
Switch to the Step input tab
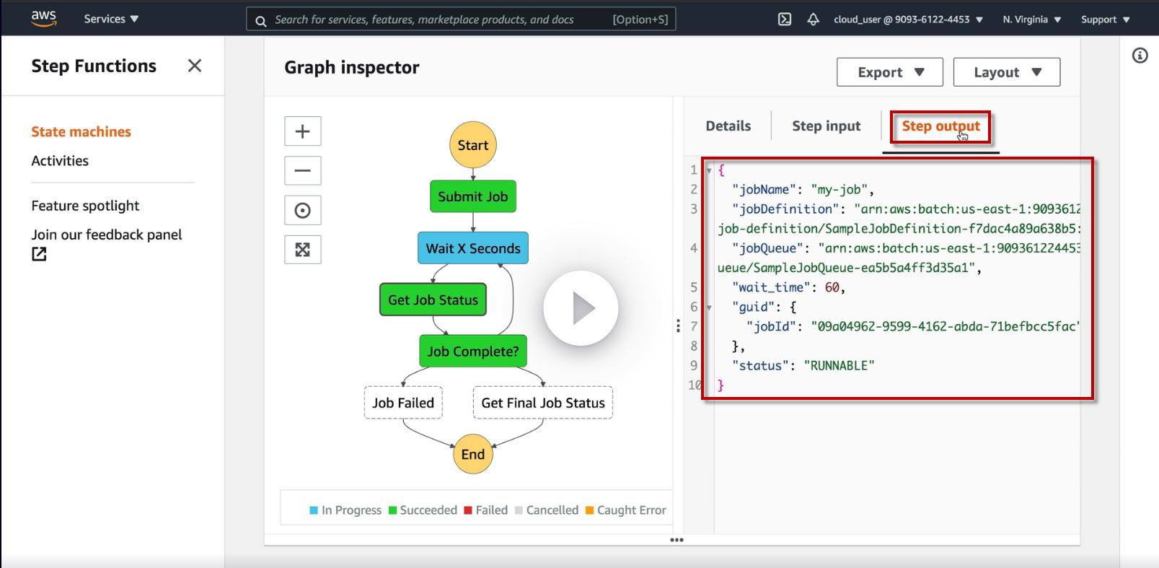(x=826, y=126)
